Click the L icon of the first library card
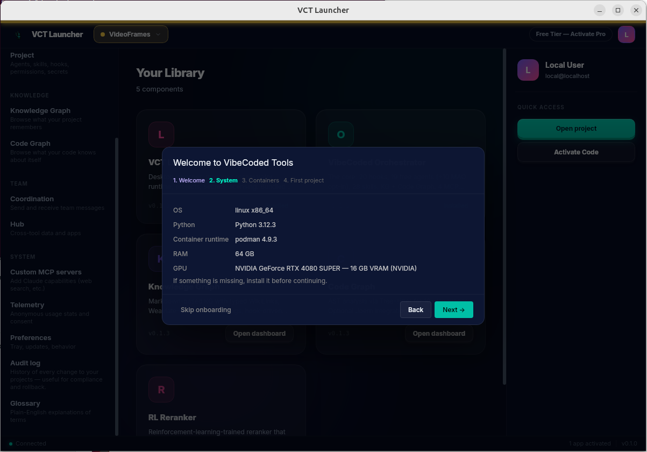Viewport: 647px width, 452px height. tap(161, 135)
